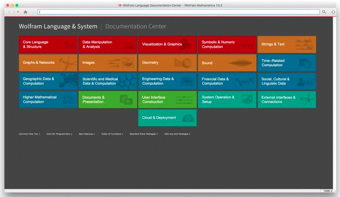This screenshot has width=340, height=197.
Task: Click the refresh icon beside search
Action: pyautogui.click(x=333, y=12)
